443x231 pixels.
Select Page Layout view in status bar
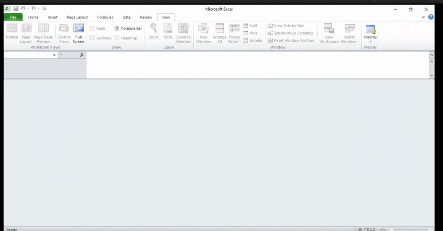point(366,230)
